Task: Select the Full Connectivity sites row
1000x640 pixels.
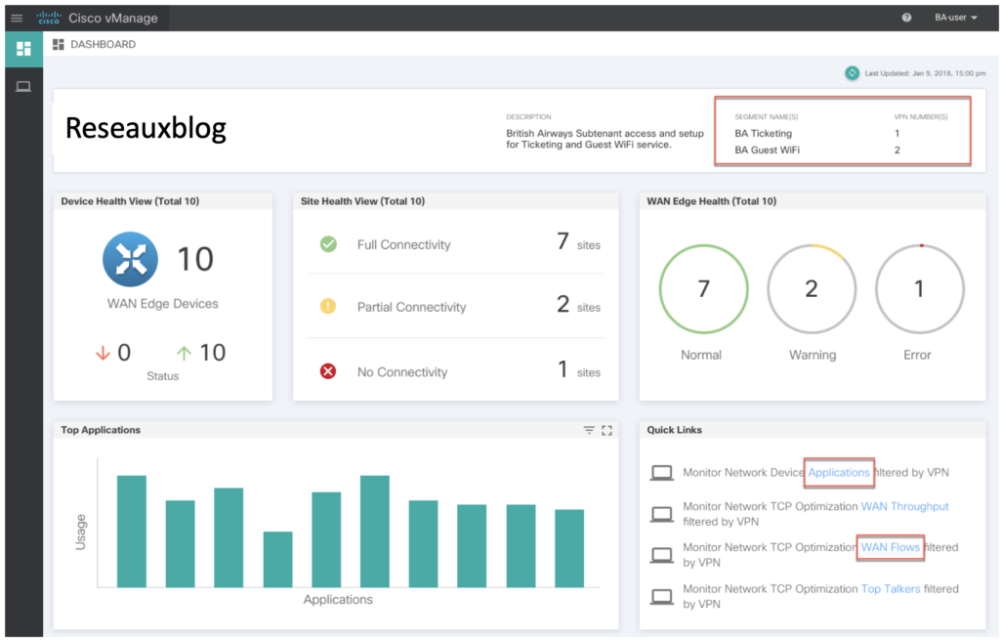Action: pyautogui.click(x=455, y=244)
